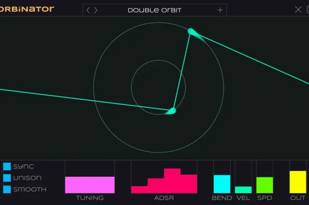This screenshot has height=205, width=309.
Task: Click the SPD label
Action: coord(265,198)
